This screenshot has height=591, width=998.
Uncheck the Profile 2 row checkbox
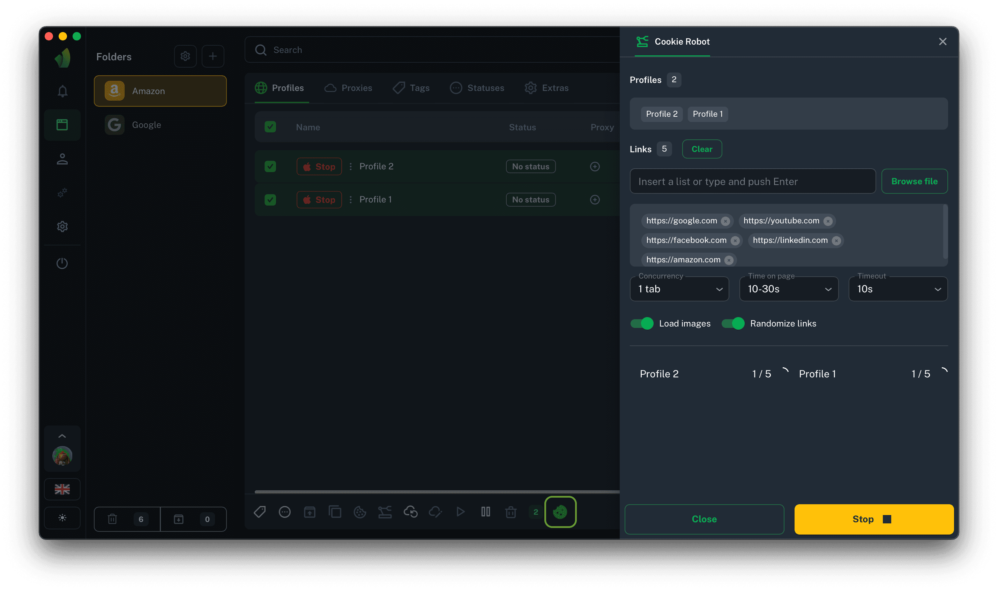click(270, 167)
